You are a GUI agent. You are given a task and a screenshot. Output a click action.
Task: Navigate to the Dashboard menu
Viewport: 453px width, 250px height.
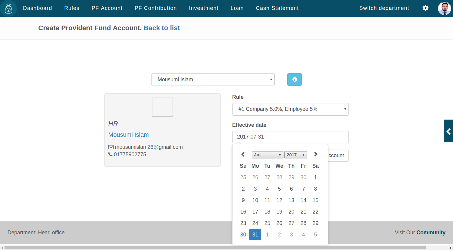(37, 8)
